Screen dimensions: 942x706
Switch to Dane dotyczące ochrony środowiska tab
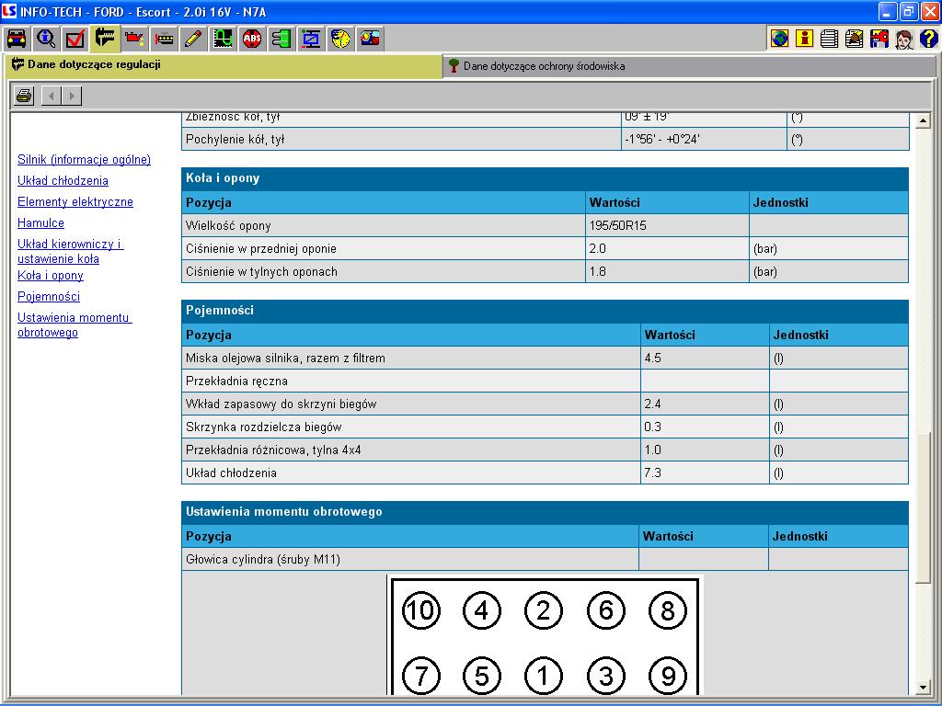543,66
